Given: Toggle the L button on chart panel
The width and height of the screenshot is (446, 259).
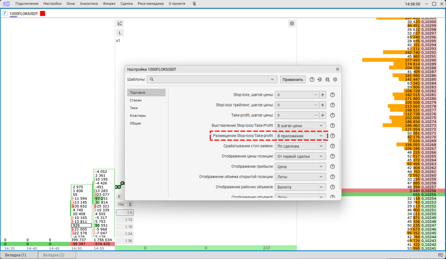Looking at the screenshot, I should pyautogui.click(x=120, y=33).
